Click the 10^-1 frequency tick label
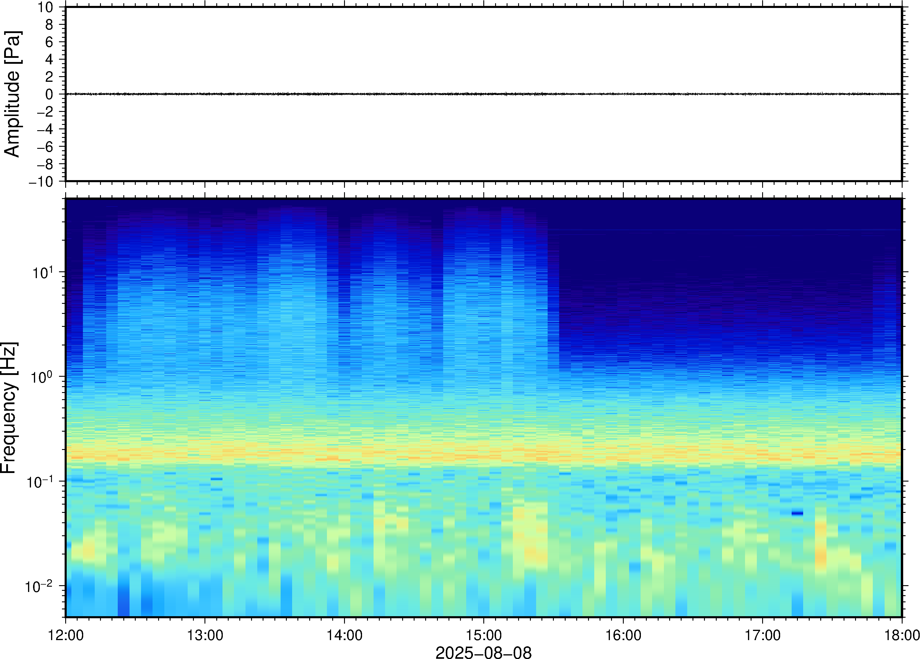 [x=40, y=482]
